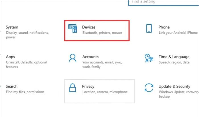Click 'Windows Update, recovery, backup' text
Image resolution: width=199 pixels, height=118 pixels.
pos(179,94)
